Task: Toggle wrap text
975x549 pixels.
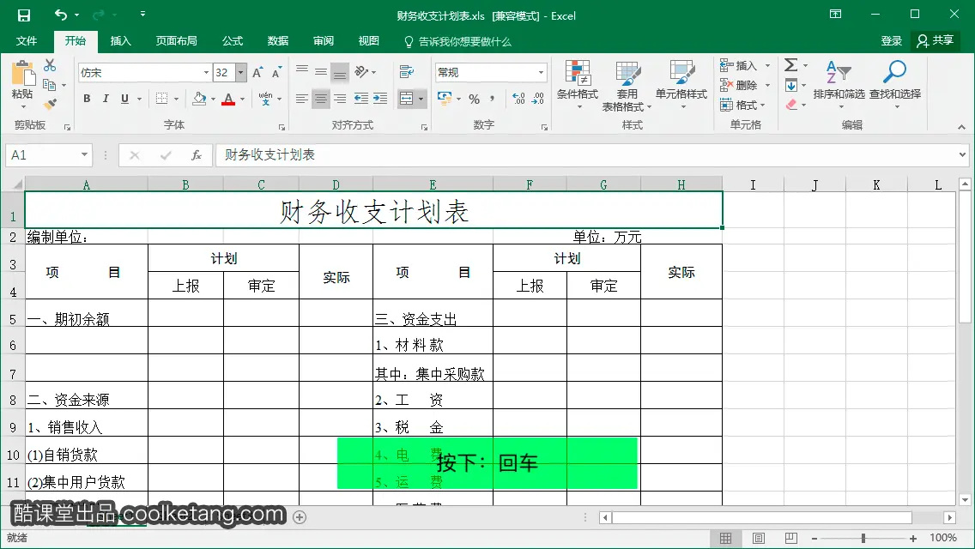Action: click(407, 72)
